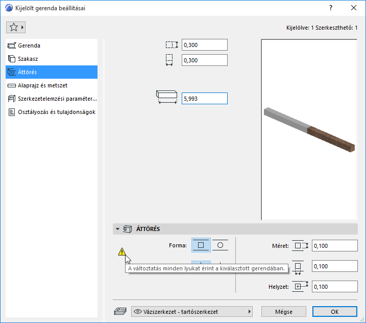Click the beam width icon beside second 0,300

tap(169, 60)
